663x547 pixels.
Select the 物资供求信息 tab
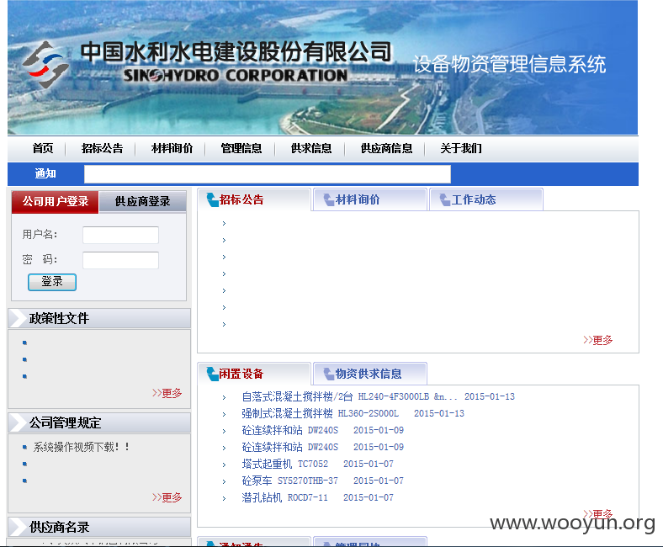pos(370,374)
